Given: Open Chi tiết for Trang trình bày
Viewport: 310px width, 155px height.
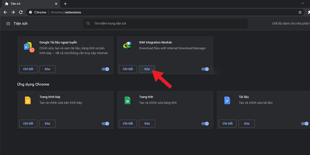Looking at the screenshot, I should [28, 124].
